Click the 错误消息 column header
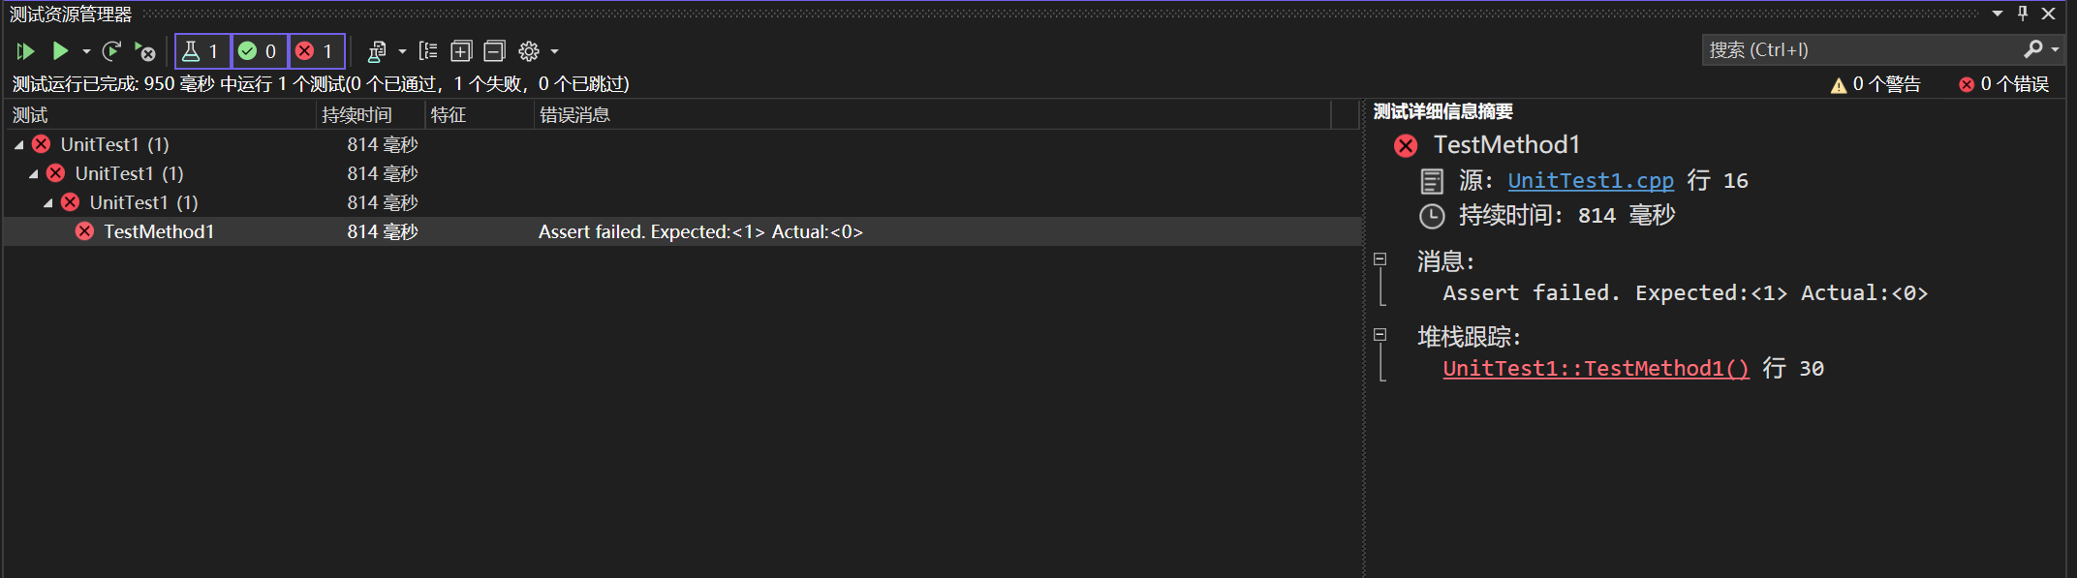 (x=574, y=115)
